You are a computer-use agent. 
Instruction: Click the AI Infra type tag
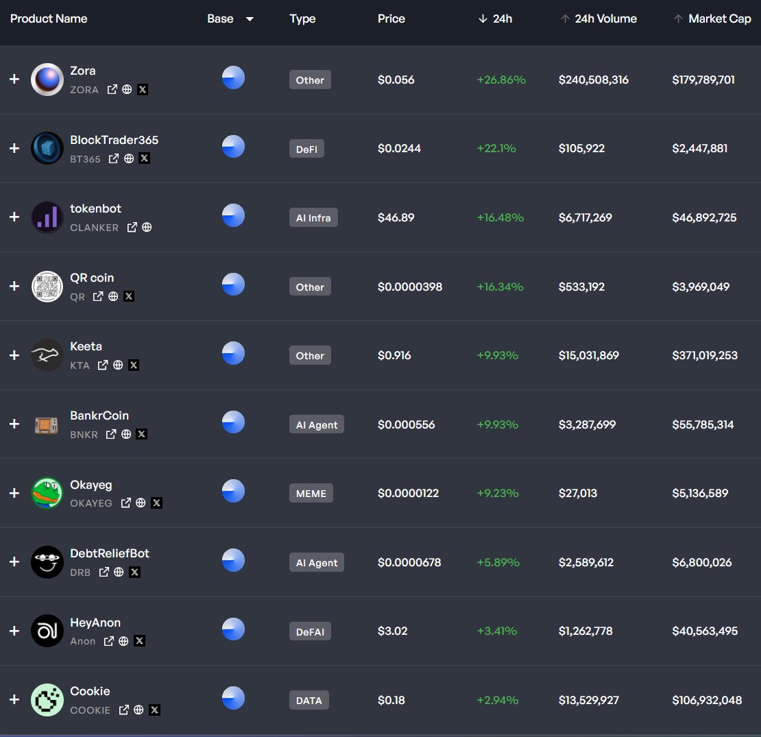313,218
